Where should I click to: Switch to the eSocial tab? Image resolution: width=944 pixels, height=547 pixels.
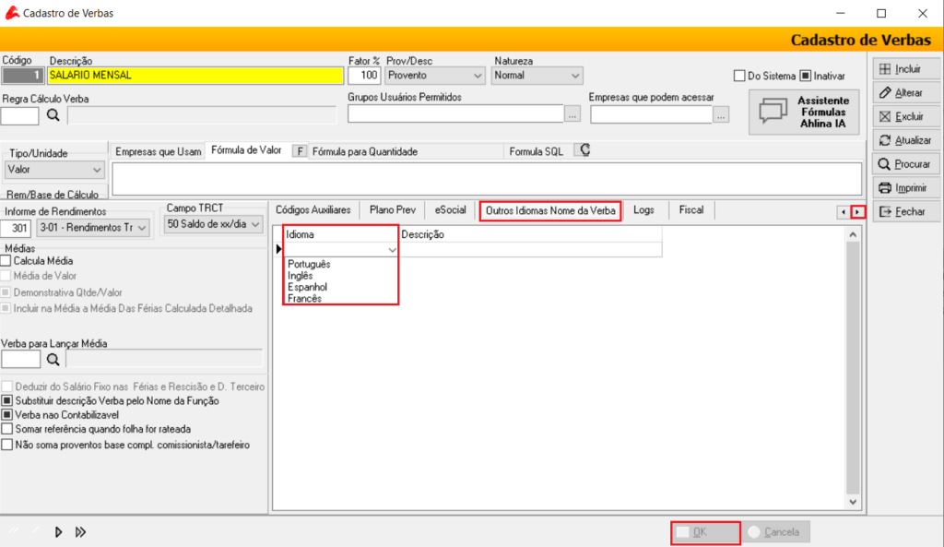coord(451,210)
